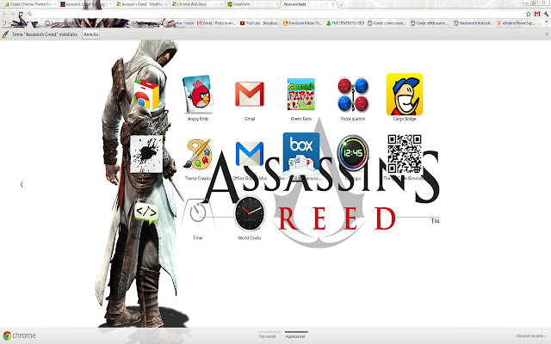Open the 12:45 digital clock app
The height and width of the screenshot is (344, 551).
coord(353,153)
